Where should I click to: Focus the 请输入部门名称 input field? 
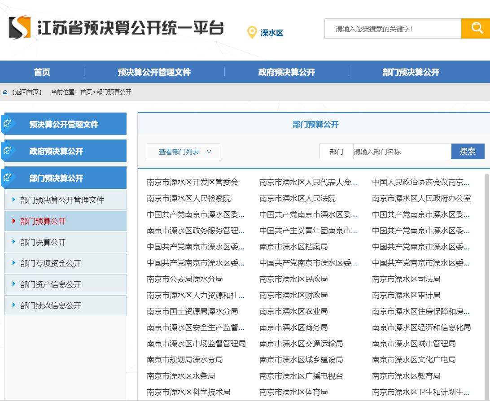(402, 152)
